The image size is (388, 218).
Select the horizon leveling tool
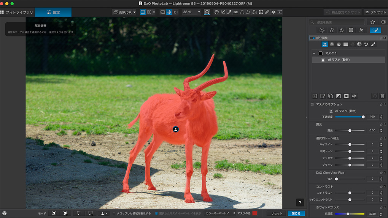235,12
